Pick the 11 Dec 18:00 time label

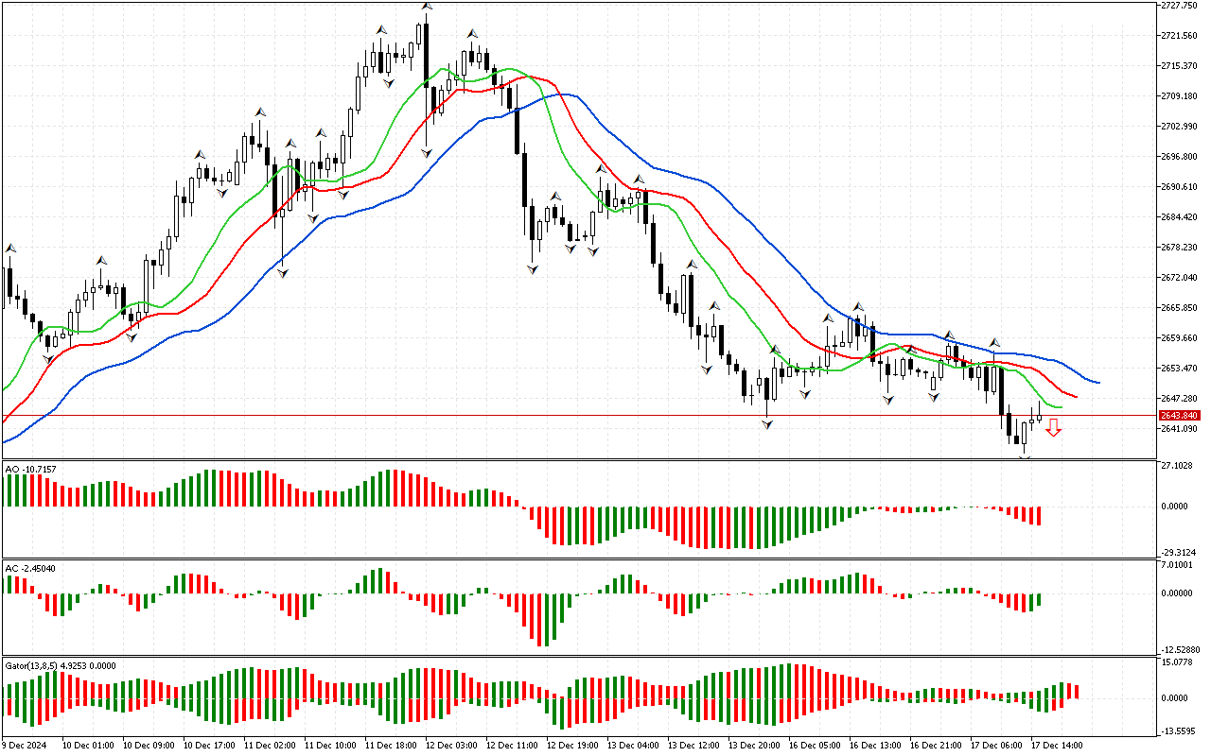(x=391, y=745)
